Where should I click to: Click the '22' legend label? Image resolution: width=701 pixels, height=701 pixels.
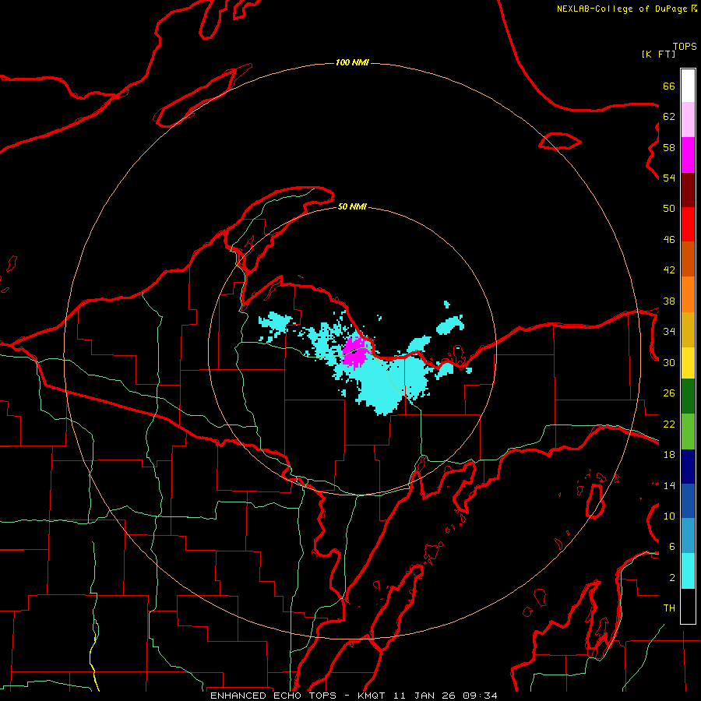pos(669,424)
